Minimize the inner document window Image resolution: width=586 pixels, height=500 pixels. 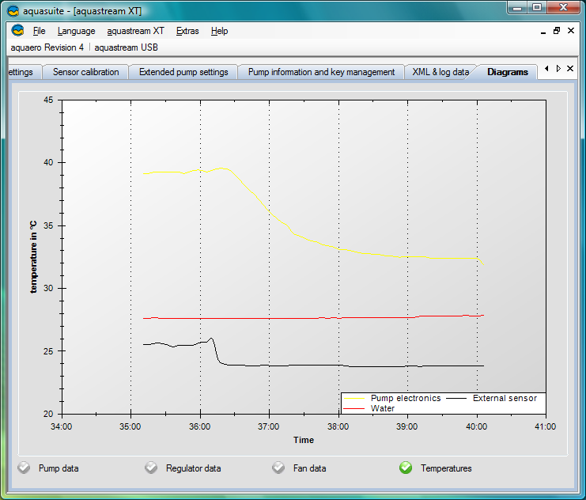(543, 31)
